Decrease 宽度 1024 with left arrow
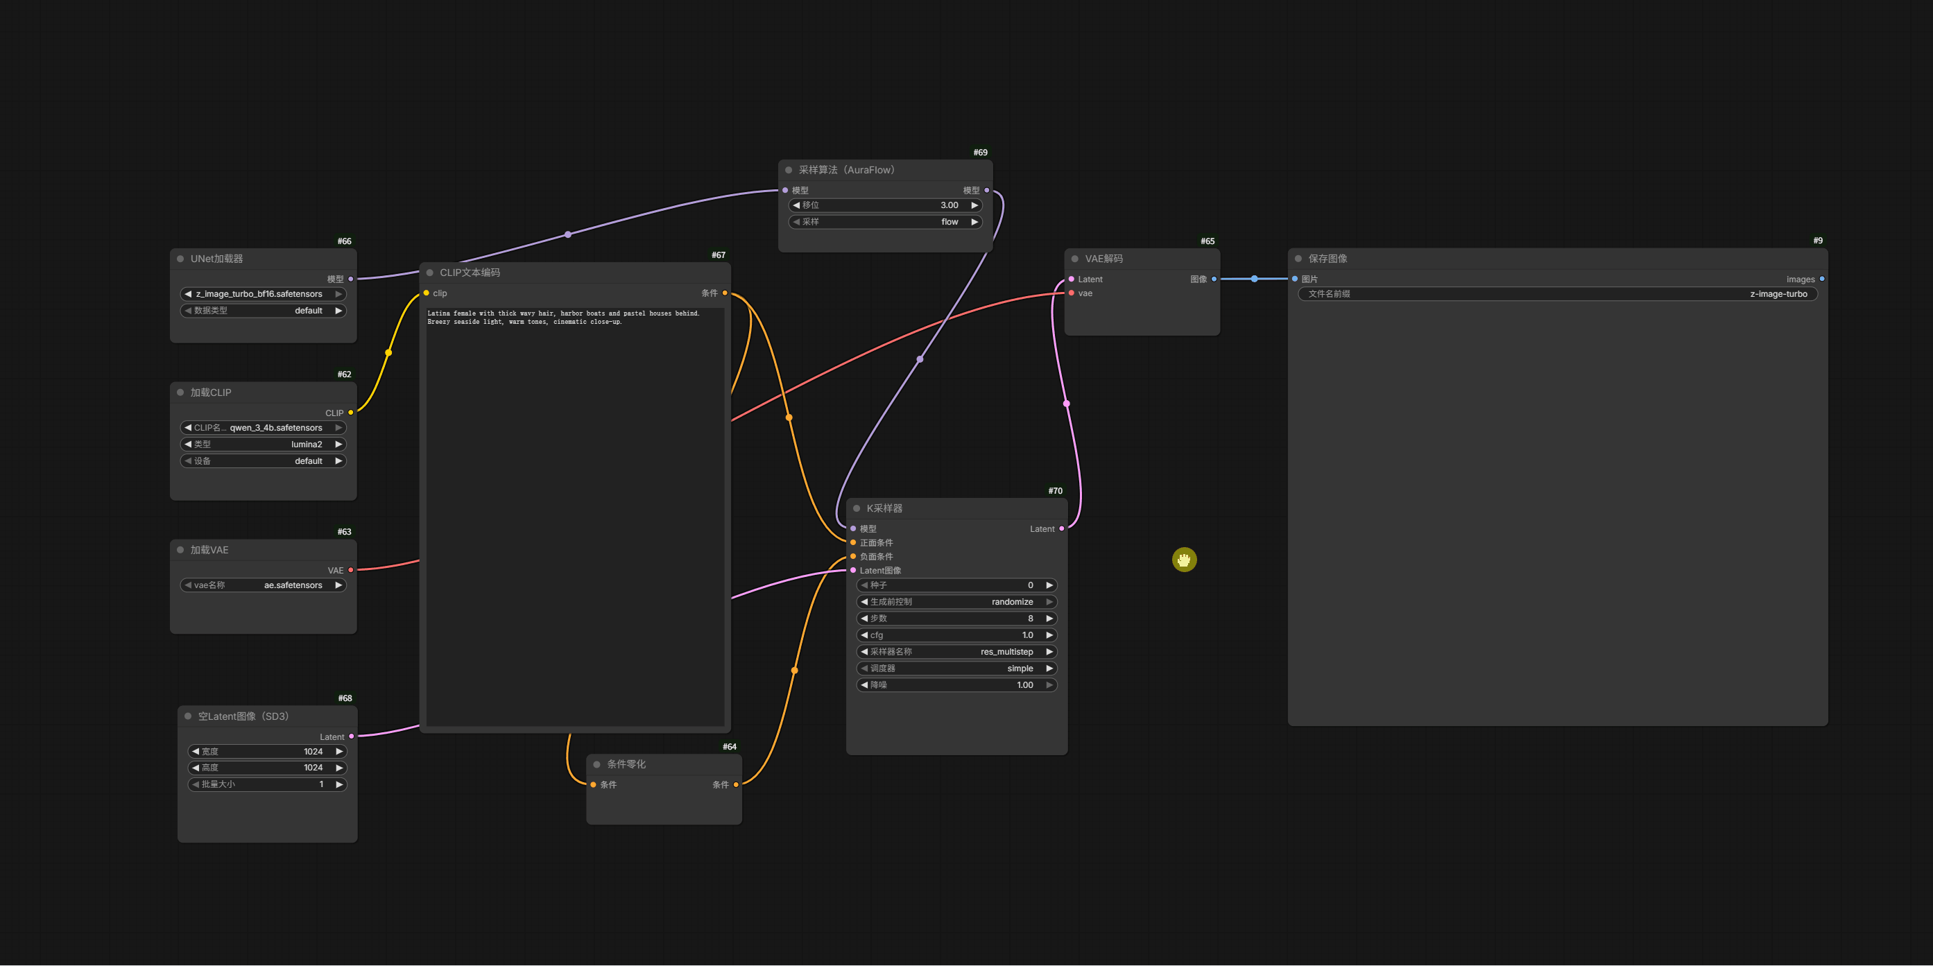1933x966 pixels. (196, 752)
